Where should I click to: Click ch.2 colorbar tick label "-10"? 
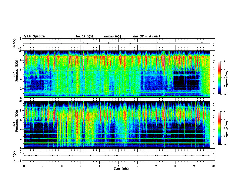224,145
